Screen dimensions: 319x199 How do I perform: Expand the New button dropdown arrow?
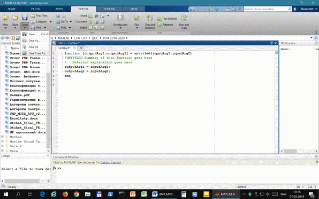(x=5, y=28)
